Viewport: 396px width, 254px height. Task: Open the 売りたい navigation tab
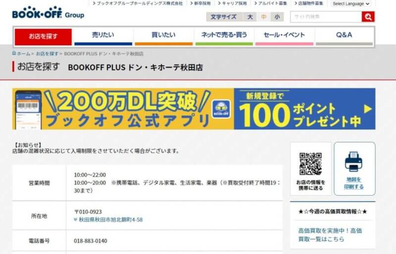[103, 37]
